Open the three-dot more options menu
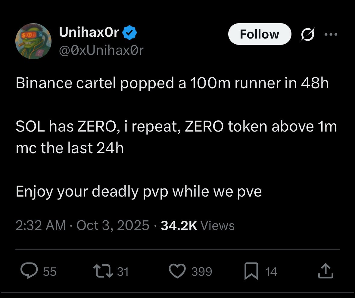This screenshot has width=355, height=298. (x=331, y=34)
